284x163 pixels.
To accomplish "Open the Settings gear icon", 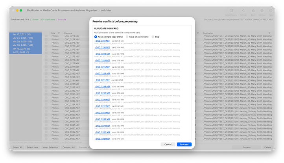I will tap(262, 11).
